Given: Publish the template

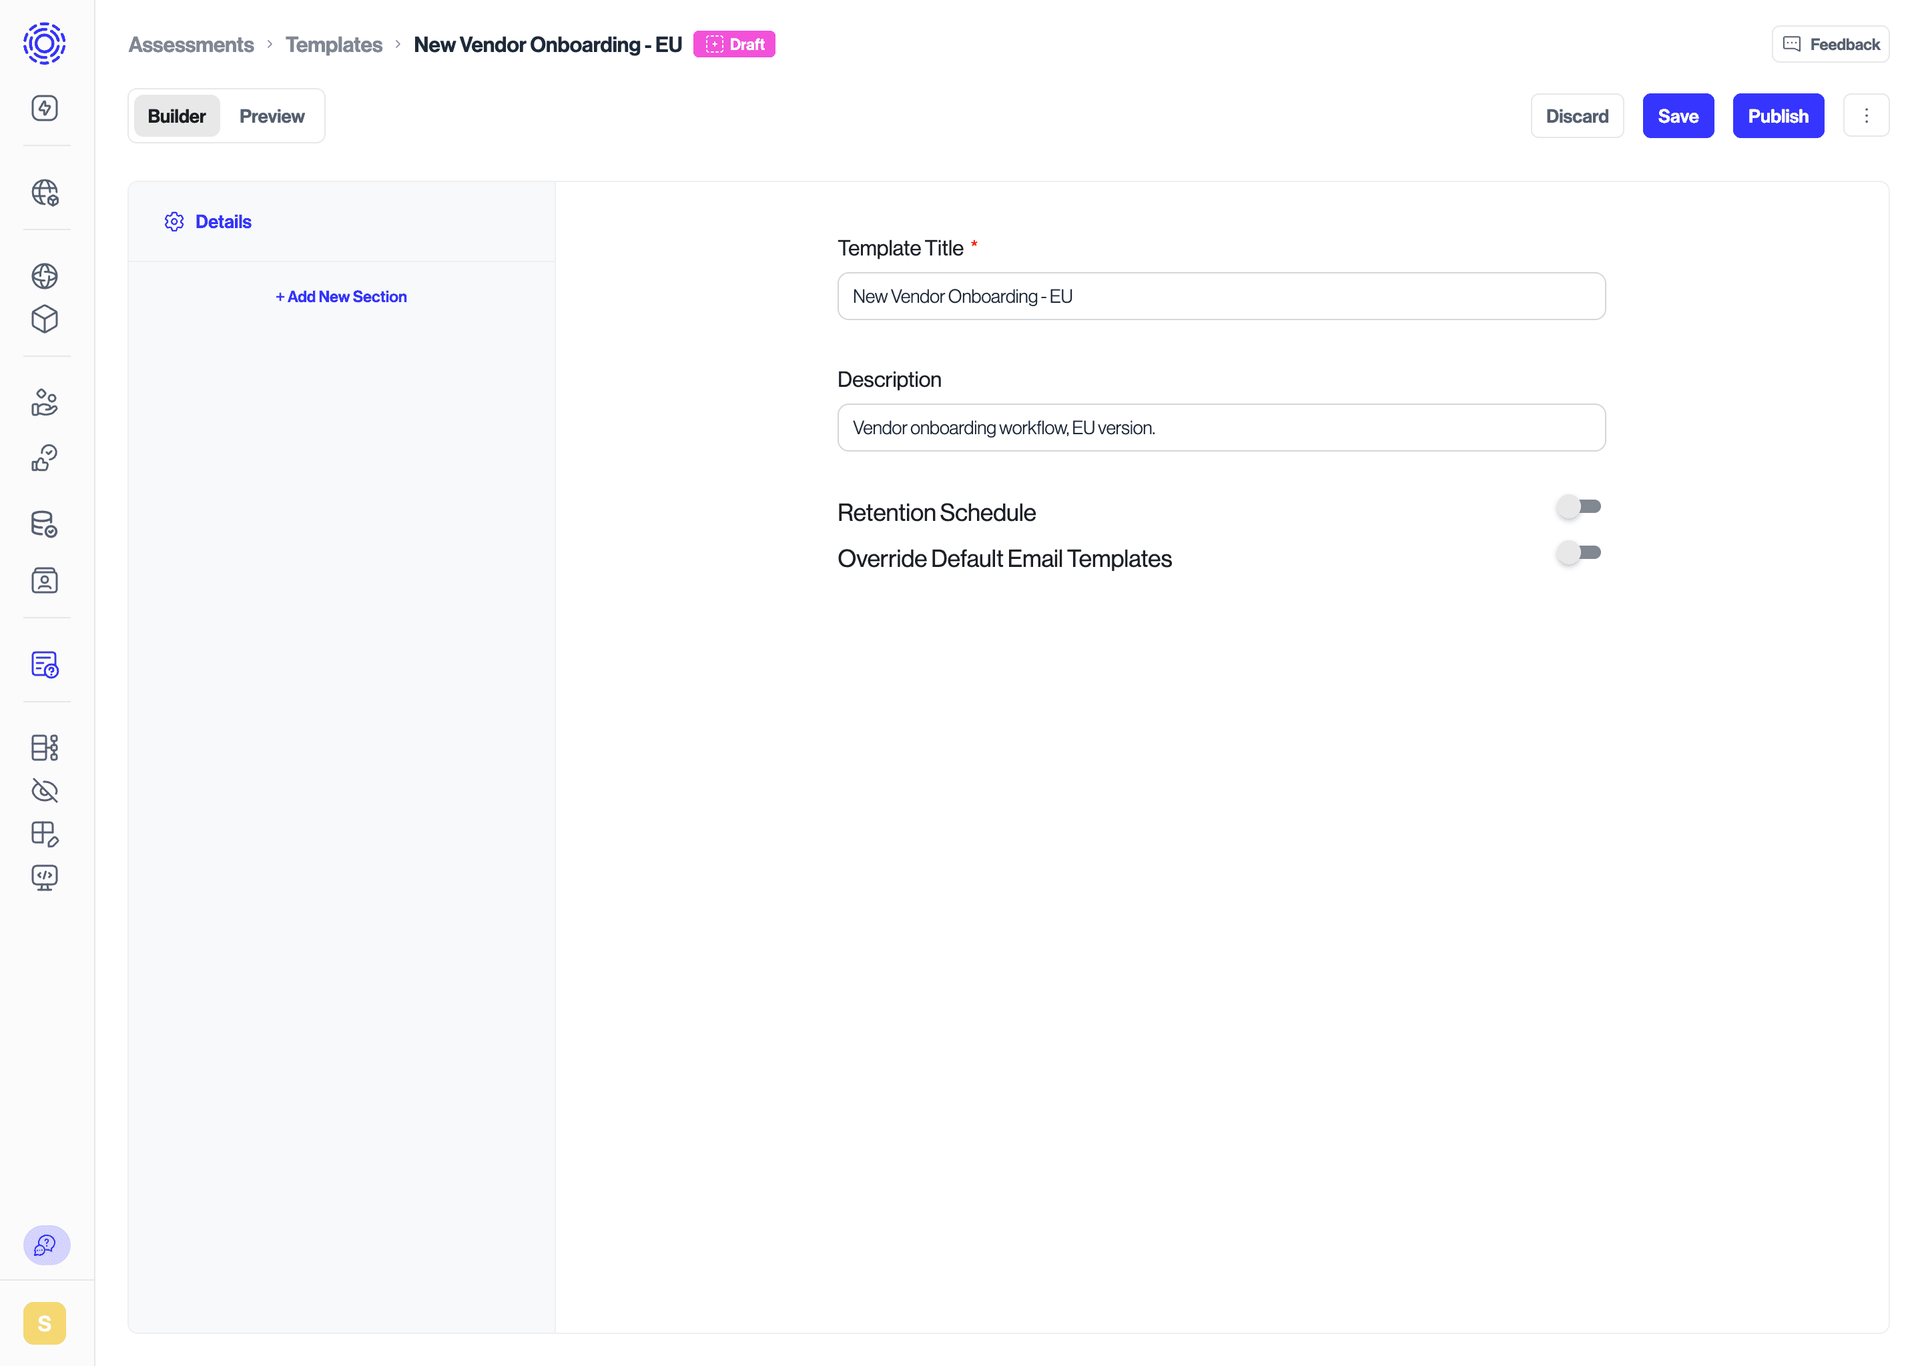Looking at the screenshot, I should pos(1778,115).
